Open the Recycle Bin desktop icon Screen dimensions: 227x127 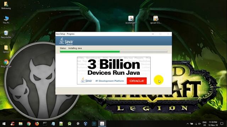6,35
